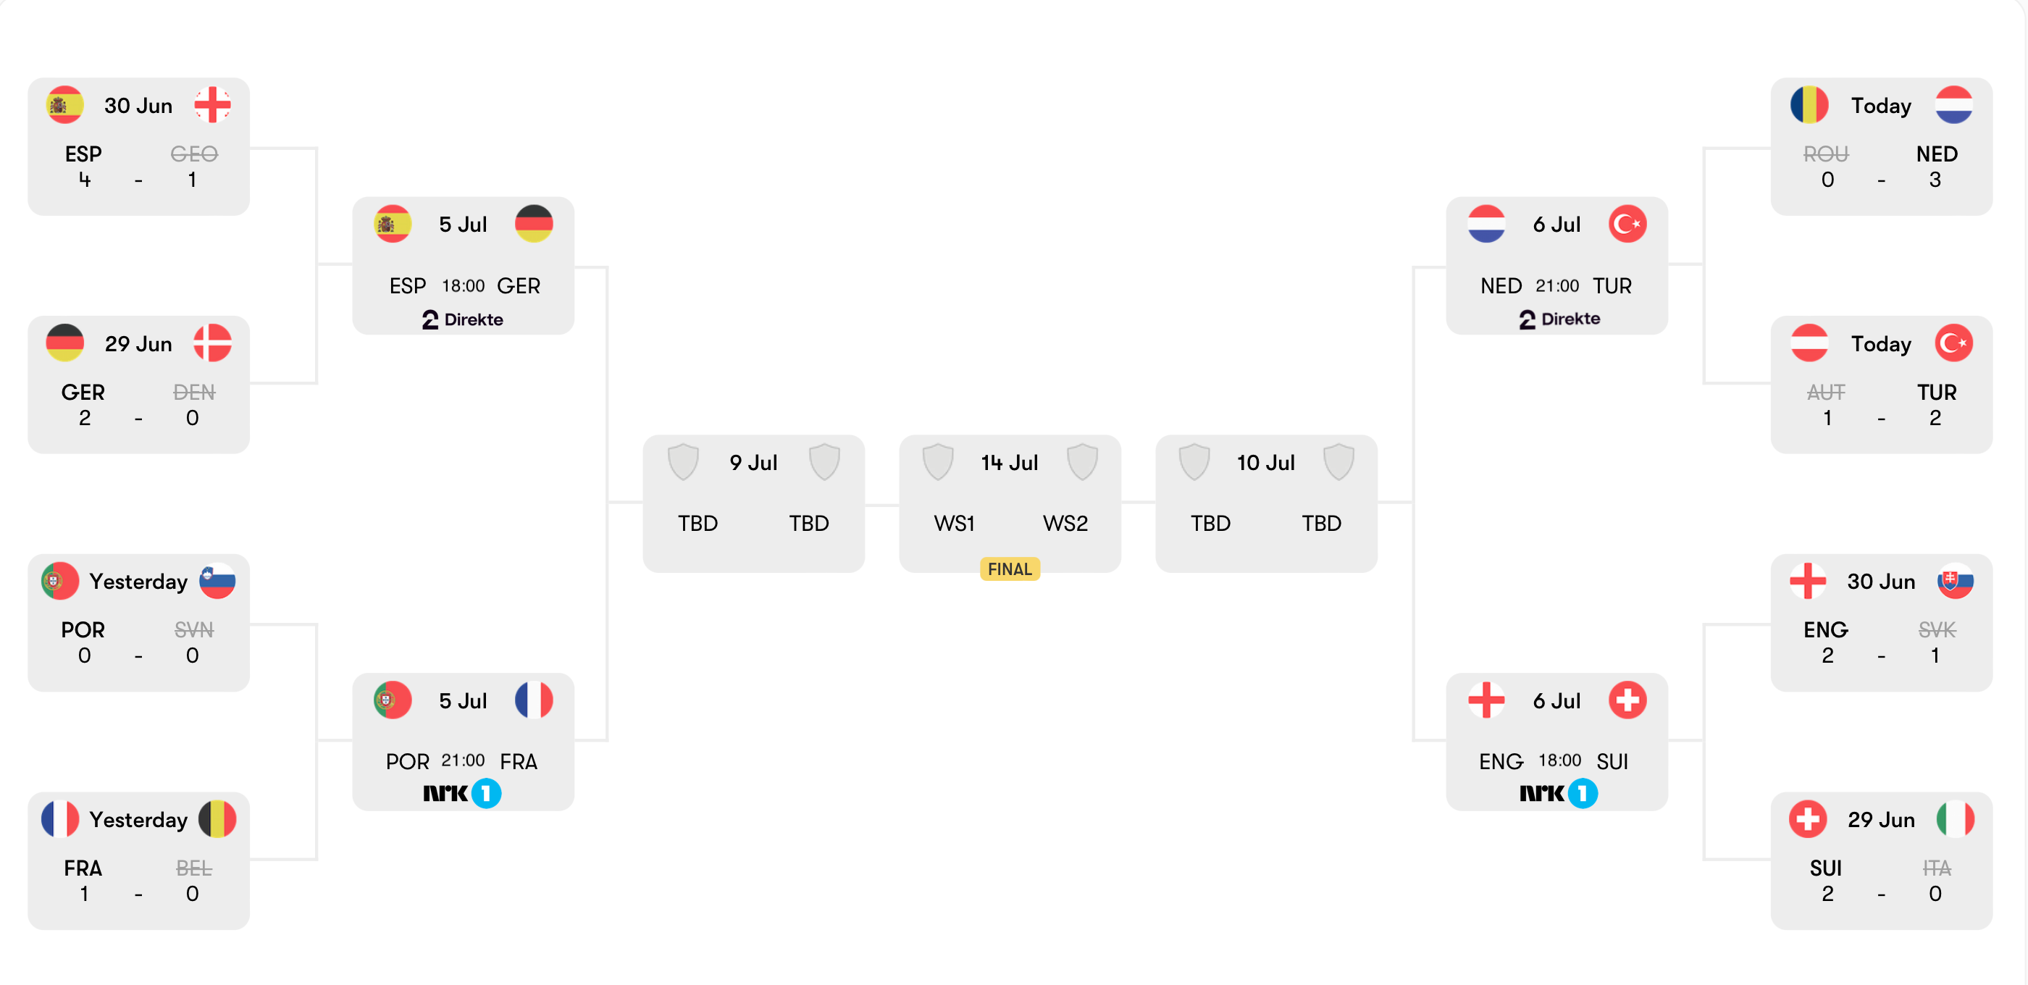This screenshot has height=985, width=2028.
Task: Click Georgia flag in 30 Jun match card
Action: tap(212, 105)
